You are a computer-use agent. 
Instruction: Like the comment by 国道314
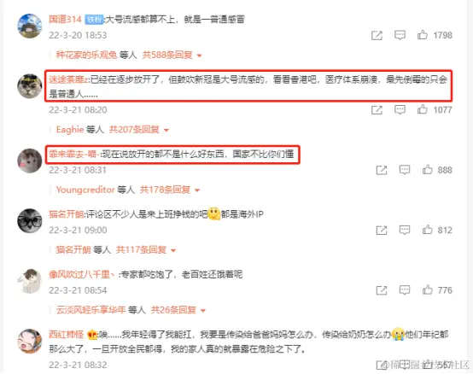pyautogui.click(x=423, y=35)
